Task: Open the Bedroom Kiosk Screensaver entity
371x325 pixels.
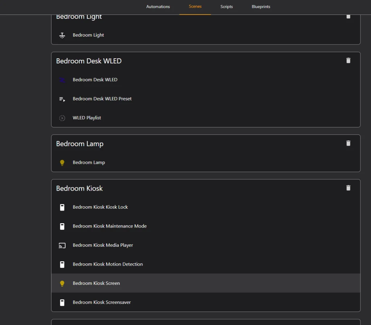Action: pyautogui.click(x=206, y=302)
